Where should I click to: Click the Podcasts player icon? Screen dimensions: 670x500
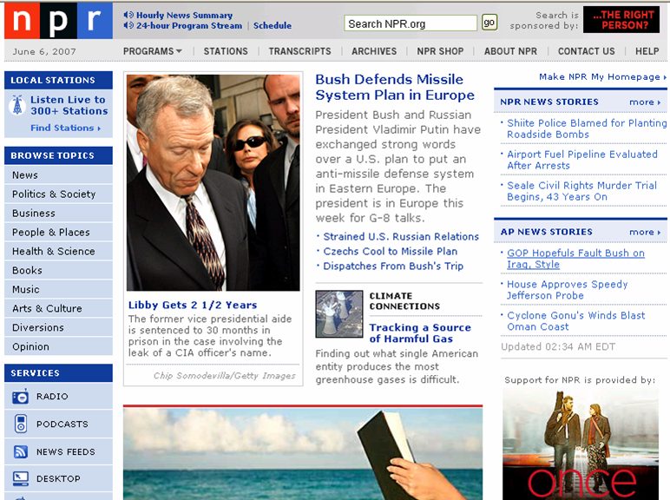tap(21, 424)
